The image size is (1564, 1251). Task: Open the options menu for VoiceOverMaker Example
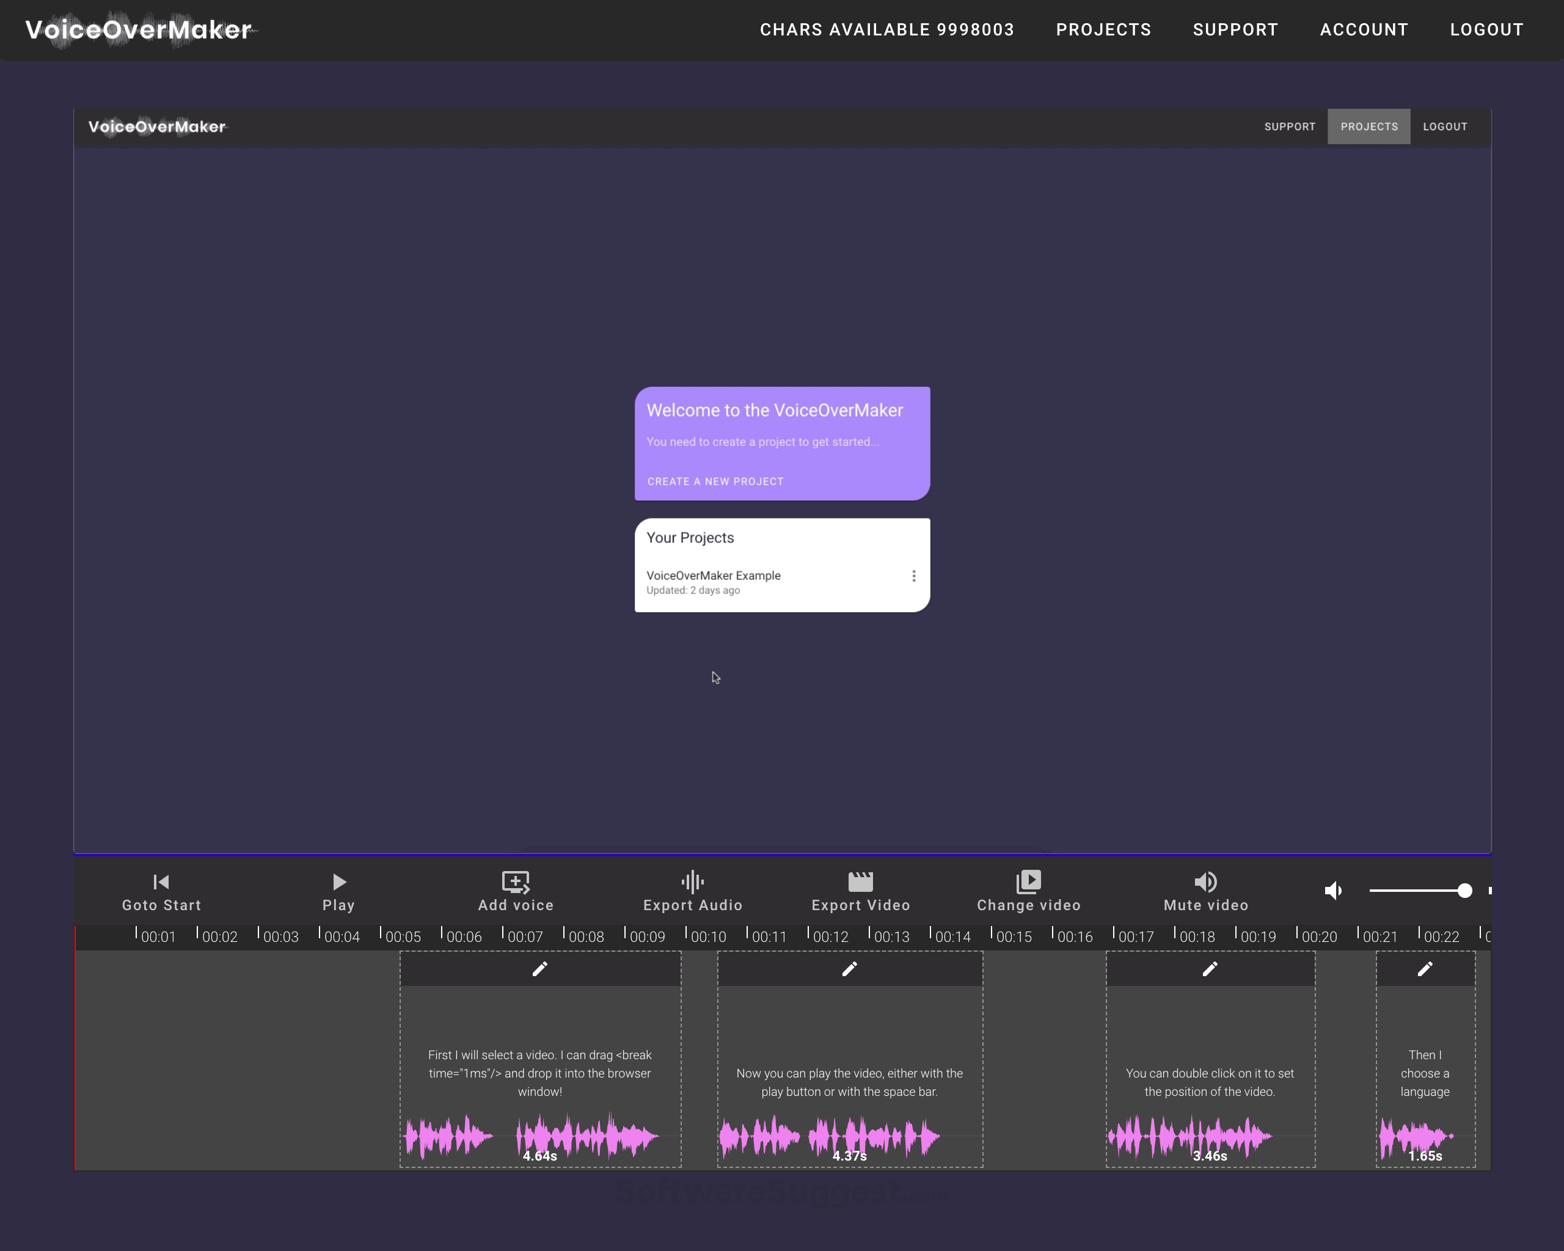913,575
